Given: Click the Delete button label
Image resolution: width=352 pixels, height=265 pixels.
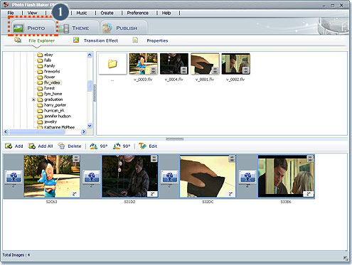Looking at the screenshot, I should (x=75, y=146).
